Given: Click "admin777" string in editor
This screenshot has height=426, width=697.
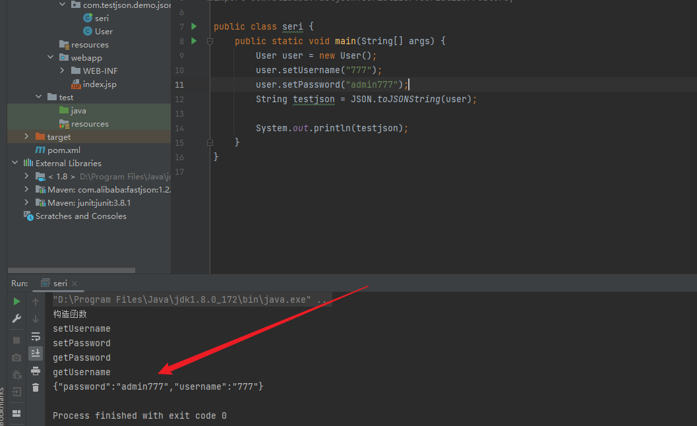Looking at the screenshot, I should click(x=372, y=84).
